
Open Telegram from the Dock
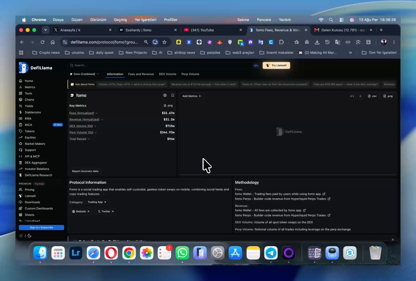(x=271, y=253)
